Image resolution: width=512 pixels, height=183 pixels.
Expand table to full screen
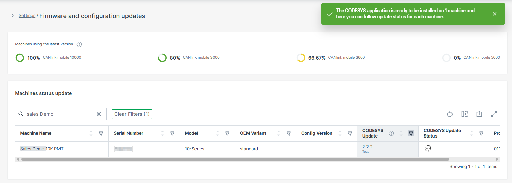click(x=494, y=114)
